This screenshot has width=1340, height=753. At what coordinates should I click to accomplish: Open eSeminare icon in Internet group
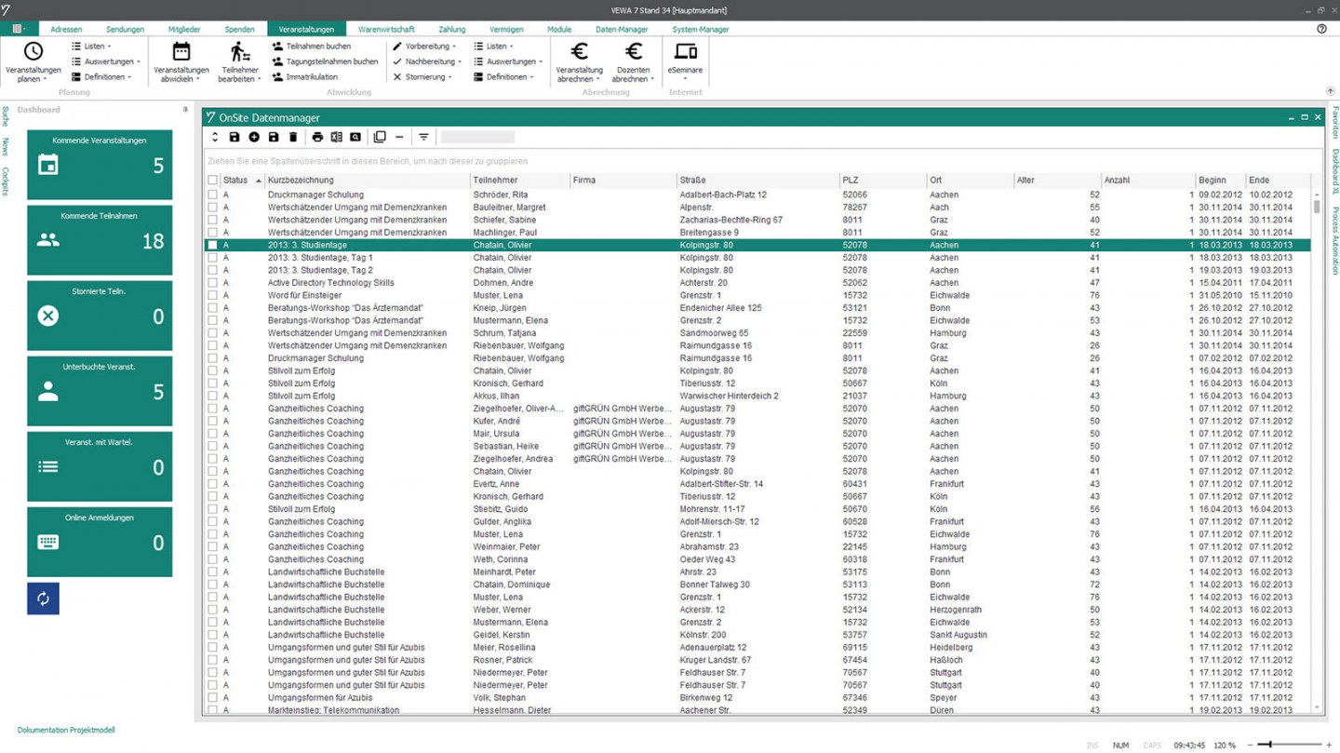tap(685, 51)
